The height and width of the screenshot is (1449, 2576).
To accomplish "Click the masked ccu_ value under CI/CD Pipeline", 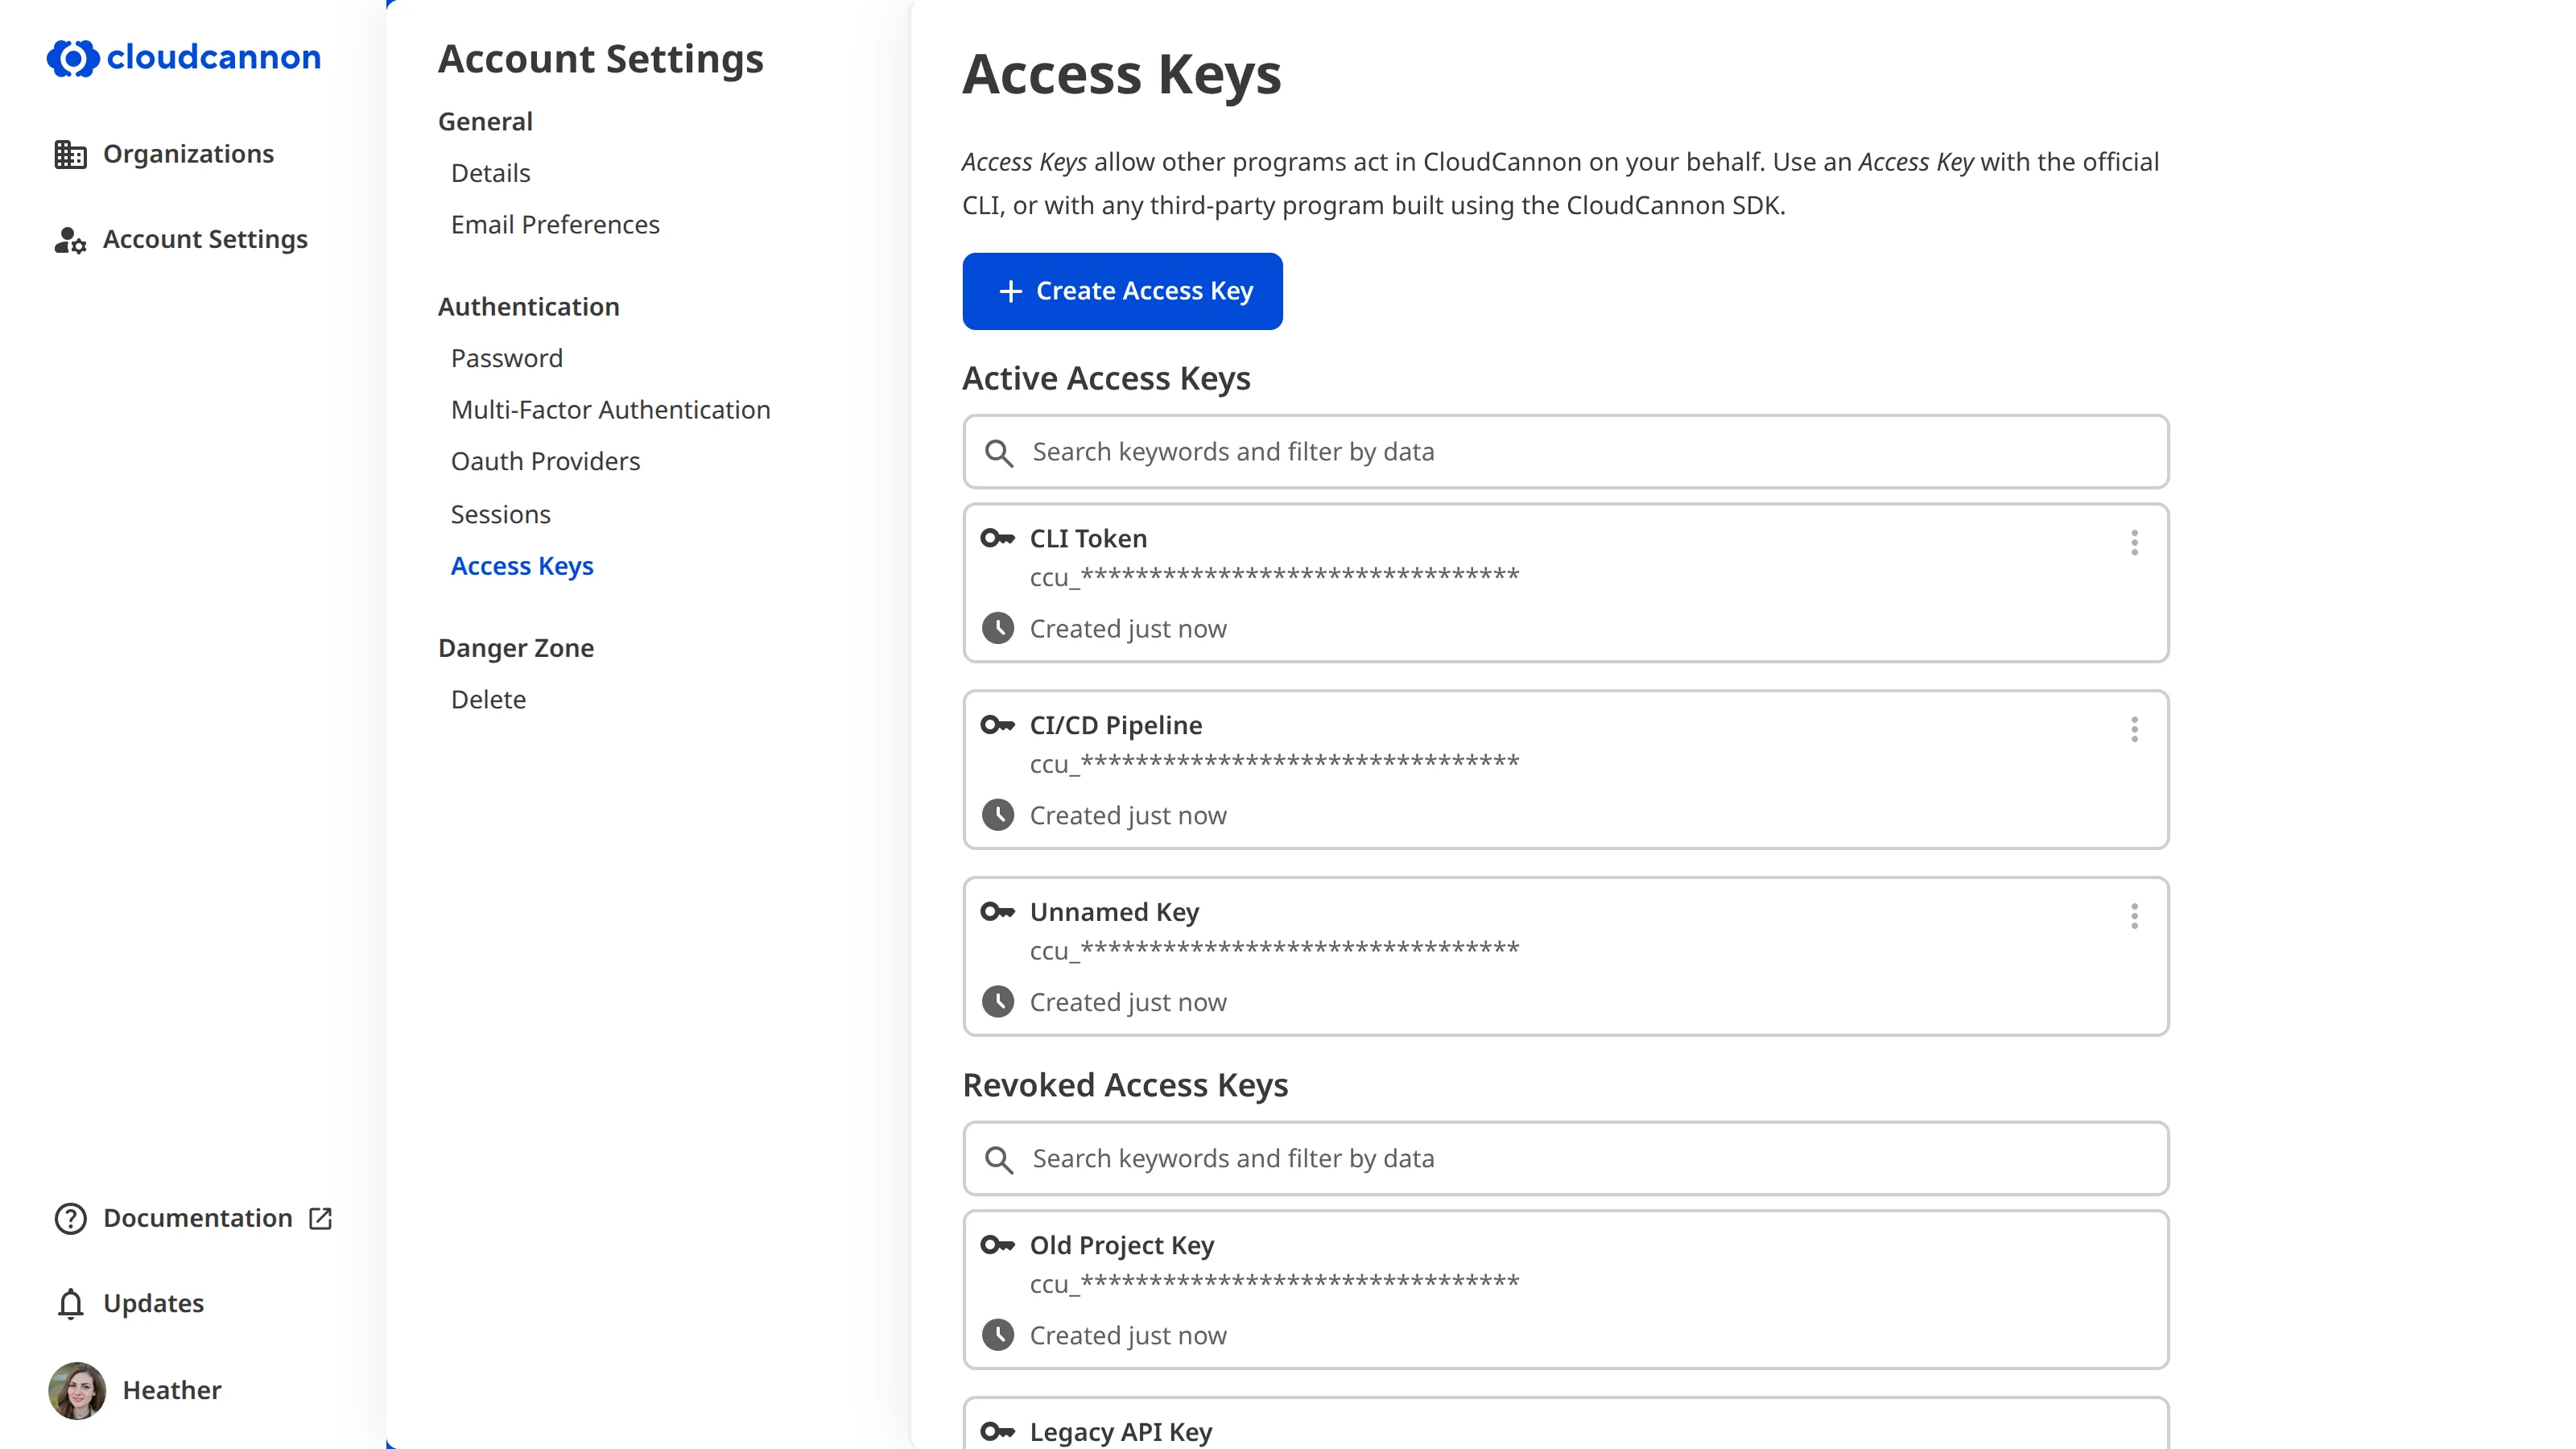I will [x=1275, y=764].
